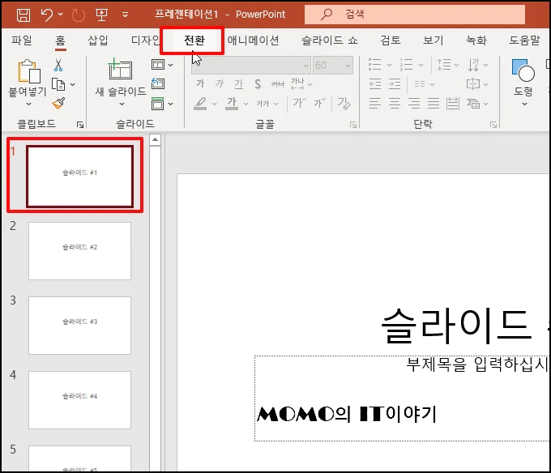
Task: Open the 디자인 tab
Action: (145, 40)
